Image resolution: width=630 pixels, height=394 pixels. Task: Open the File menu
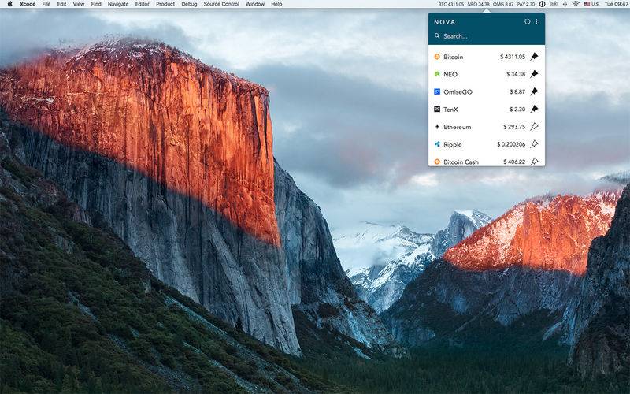click(x=46, y=4)
